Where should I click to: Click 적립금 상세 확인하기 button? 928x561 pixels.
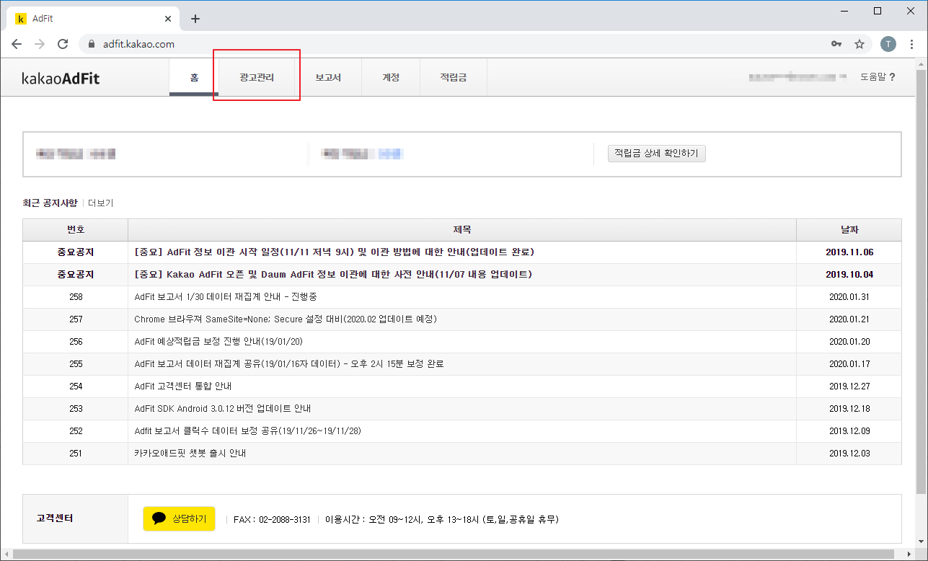(x=656, y=154)
